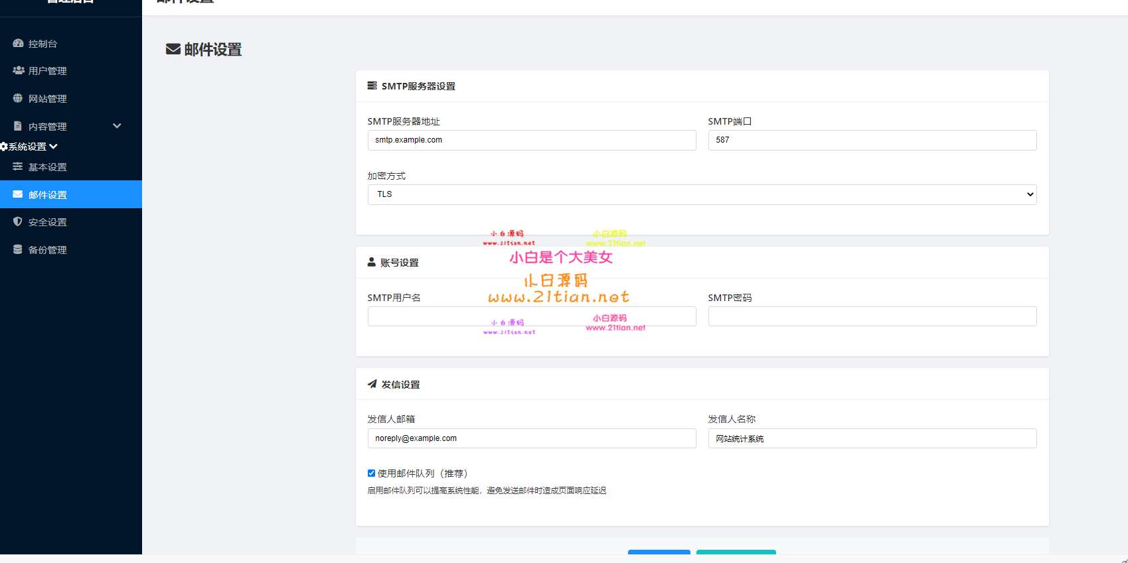Screen dimensions: 1128x563
Task: Navigate to 网站管理 link
Action: (47, 99)
